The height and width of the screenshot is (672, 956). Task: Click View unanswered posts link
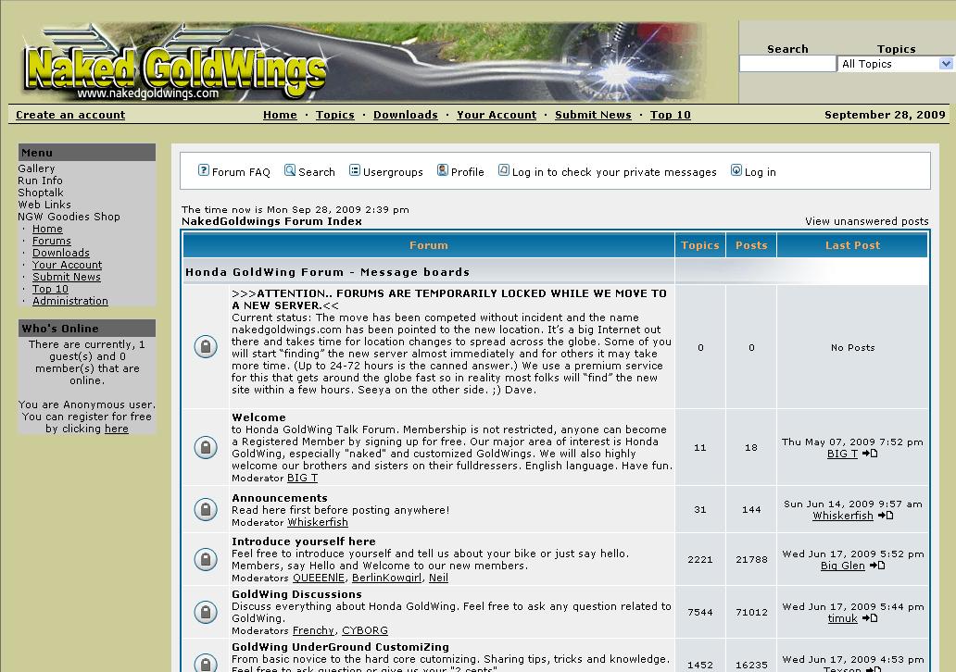866,221
